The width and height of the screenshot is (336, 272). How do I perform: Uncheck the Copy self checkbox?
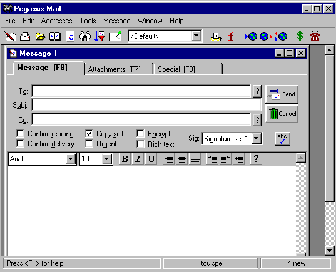tap(89, 134)
